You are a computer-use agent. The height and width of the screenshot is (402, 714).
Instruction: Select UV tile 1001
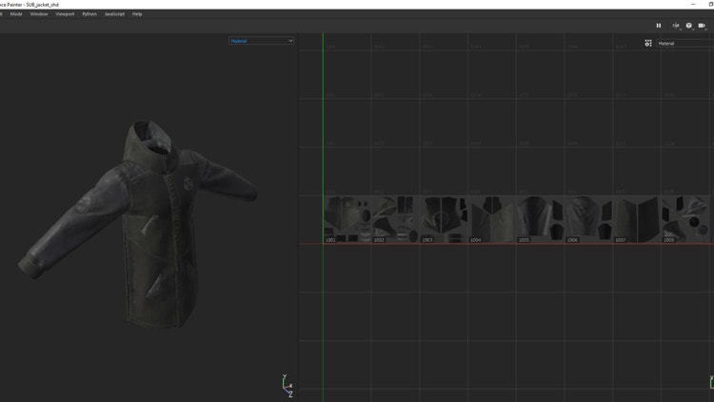click(347, 219)
